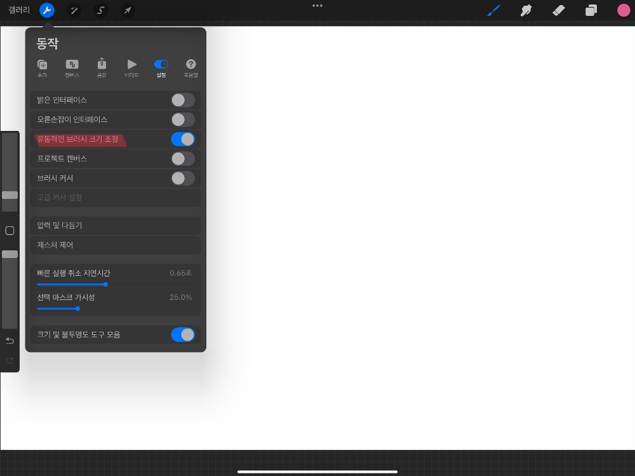
Task: Click the undo arrow in sidebar
Action: click(10, 341)
